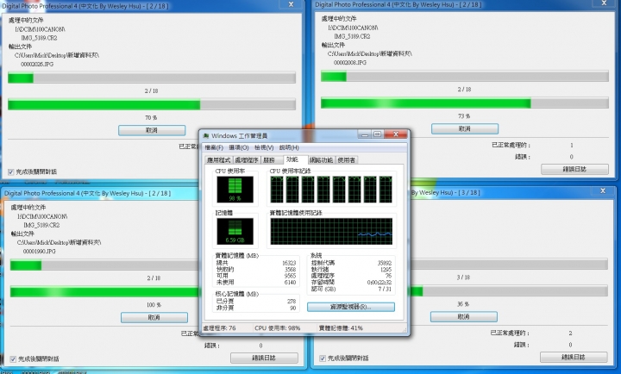Click 'IMG_5189.CR2' in the 70 % window

(39, 38)
